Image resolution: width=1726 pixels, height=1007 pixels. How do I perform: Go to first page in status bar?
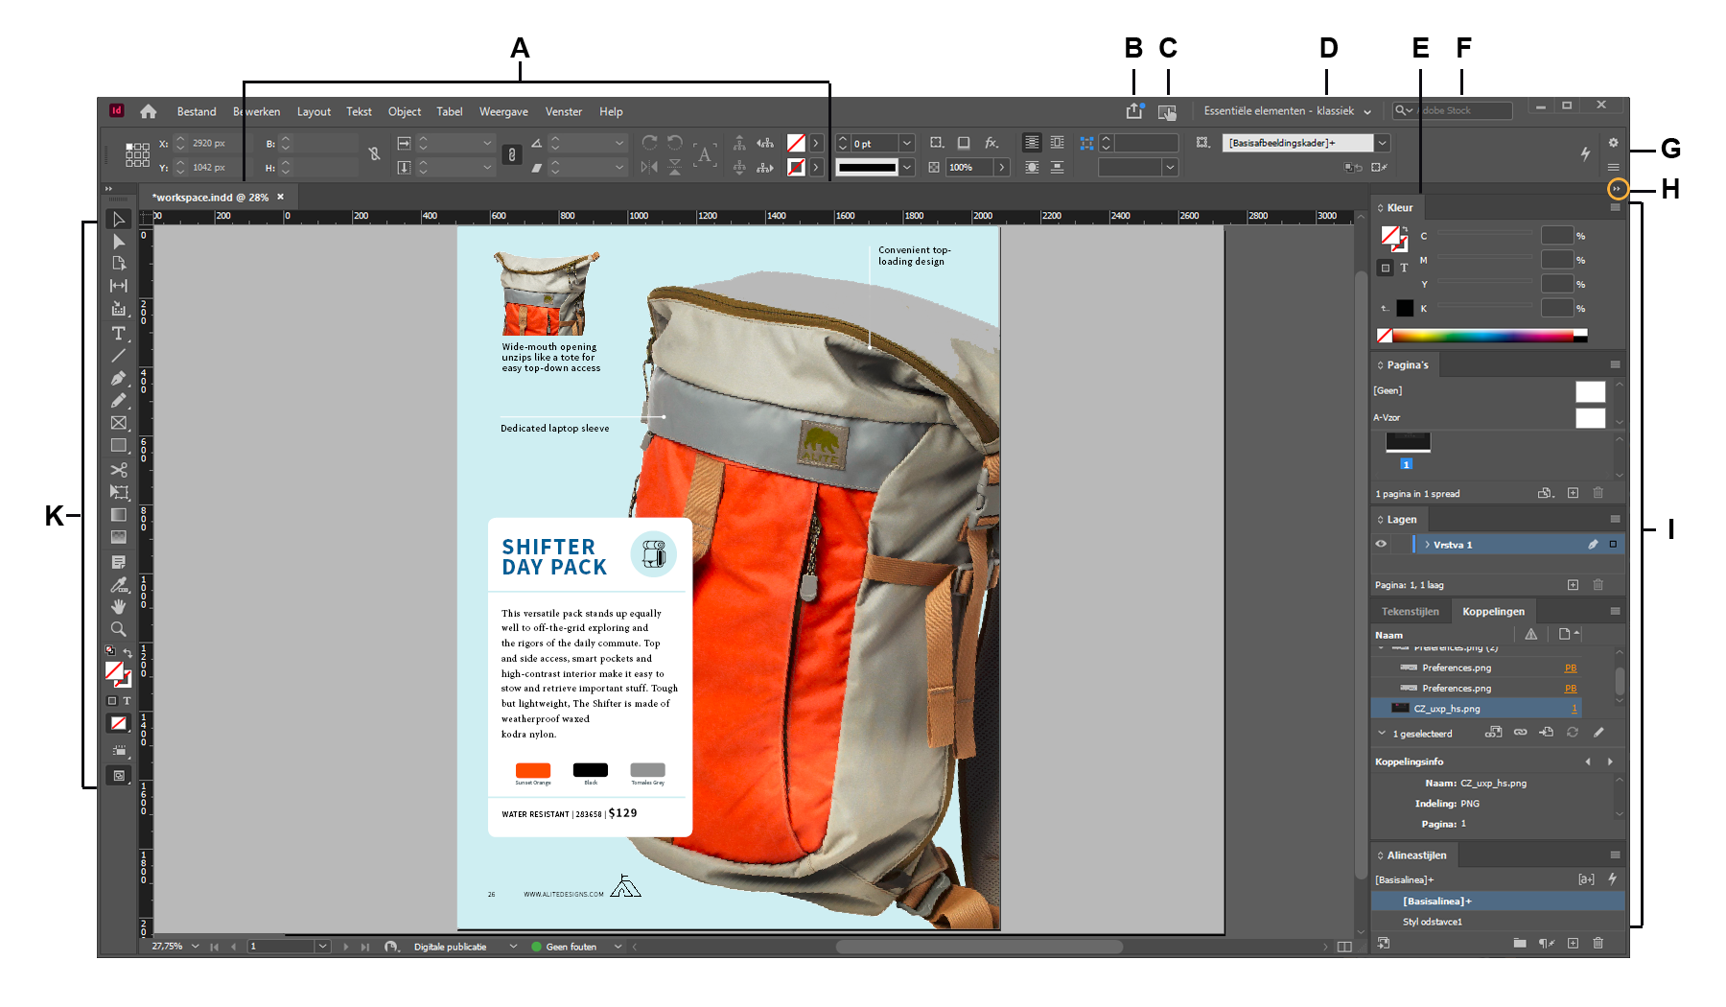(214, 947)
